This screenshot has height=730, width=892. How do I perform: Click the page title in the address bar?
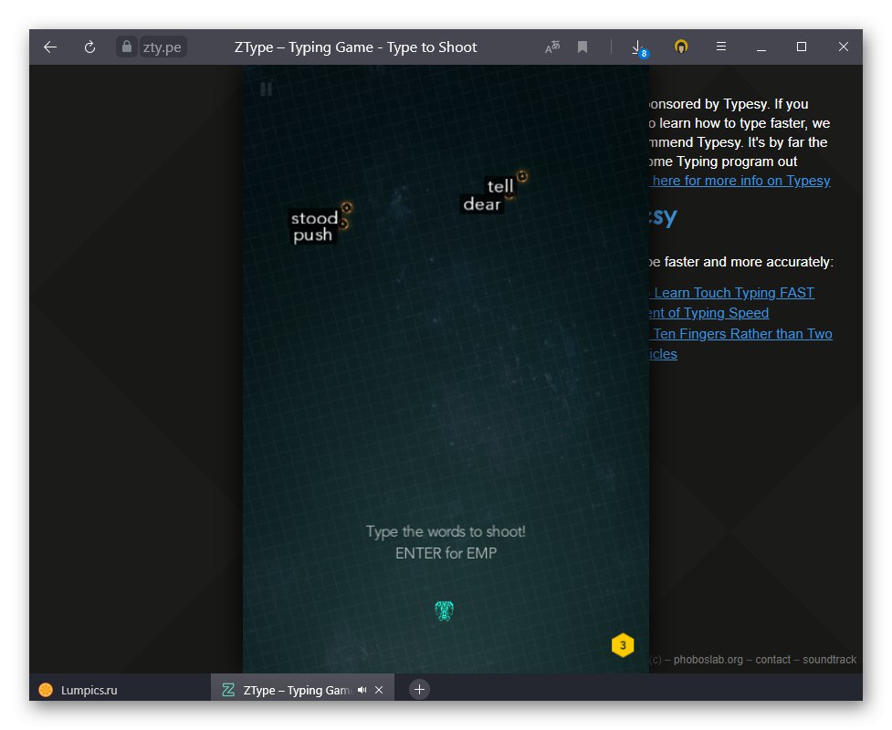pos(355,47)
